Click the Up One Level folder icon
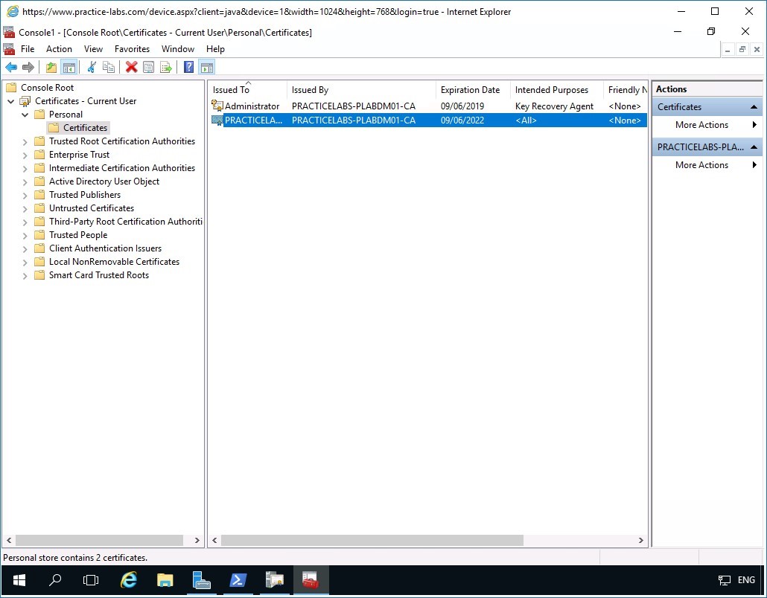 click(x=51, y=68)
